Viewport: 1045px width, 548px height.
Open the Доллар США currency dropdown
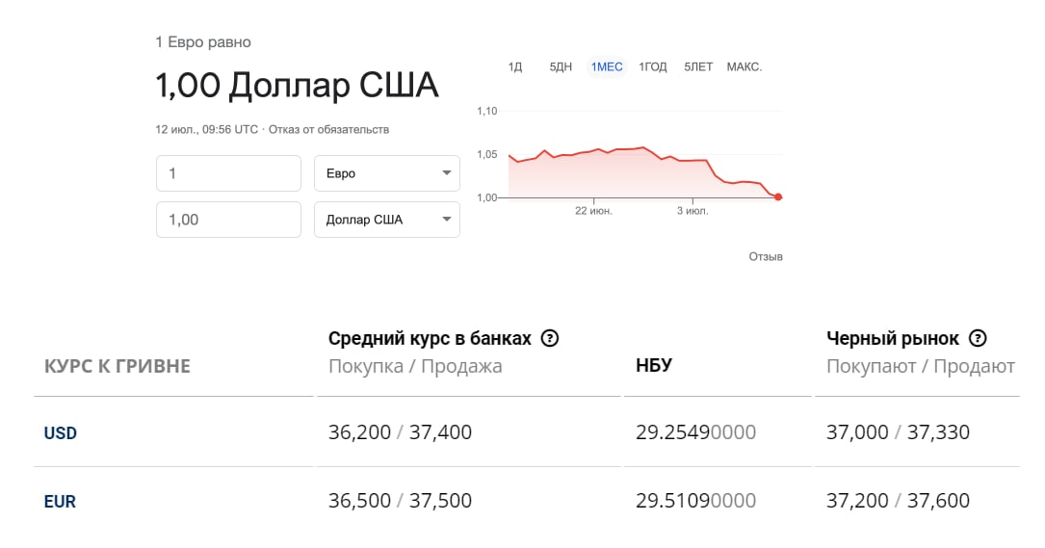[387, 220]
